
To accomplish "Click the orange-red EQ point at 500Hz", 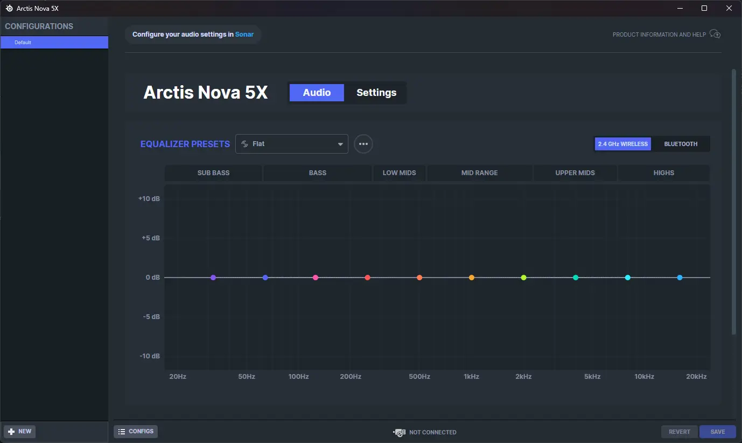I will tap(419, 278).
